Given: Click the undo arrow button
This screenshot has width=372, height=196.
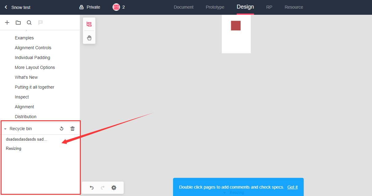Looking at the screenshot, I should click(x=92, y=188).
